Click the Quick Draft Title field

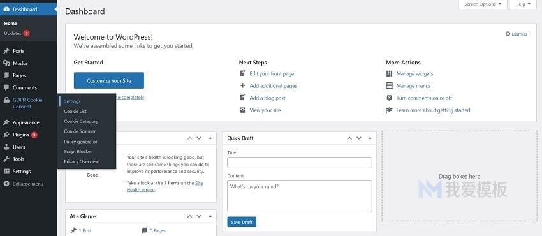coord(299,163)
